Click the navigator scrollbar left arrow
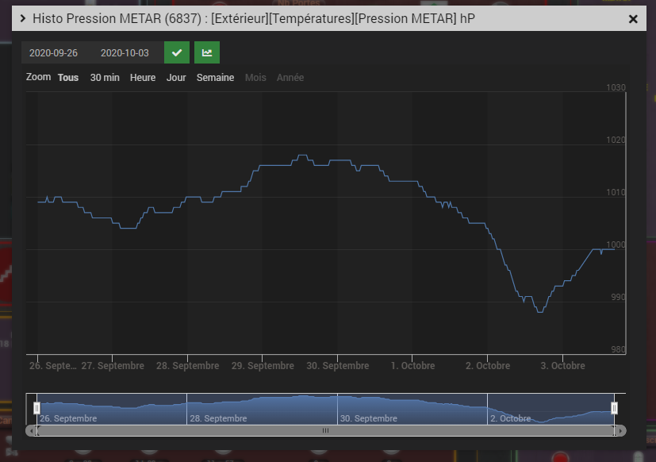The width and height of the screenshot is (656, 462). (32, 430)
